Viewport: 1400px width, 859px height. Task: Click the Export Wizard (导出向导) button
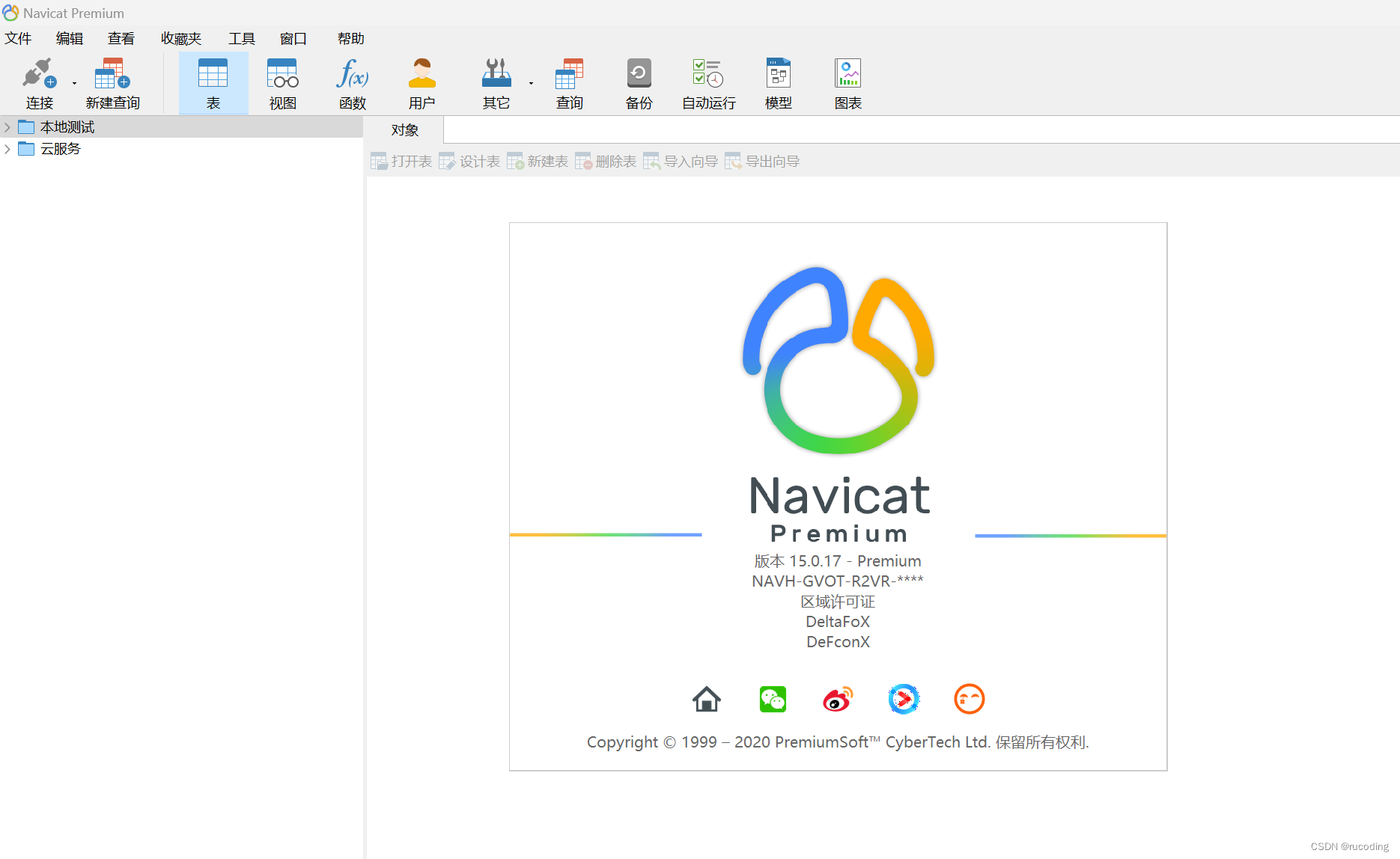click(762, 162)
